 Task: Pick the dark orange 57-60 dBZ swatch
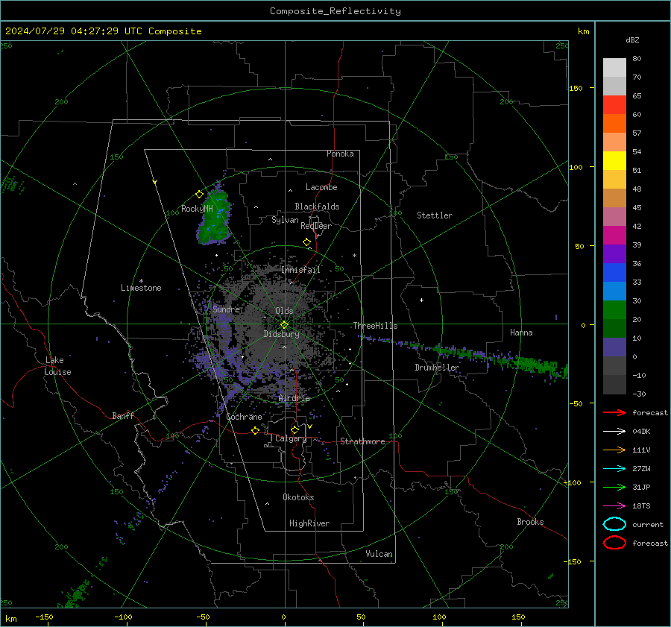point(614,124)
